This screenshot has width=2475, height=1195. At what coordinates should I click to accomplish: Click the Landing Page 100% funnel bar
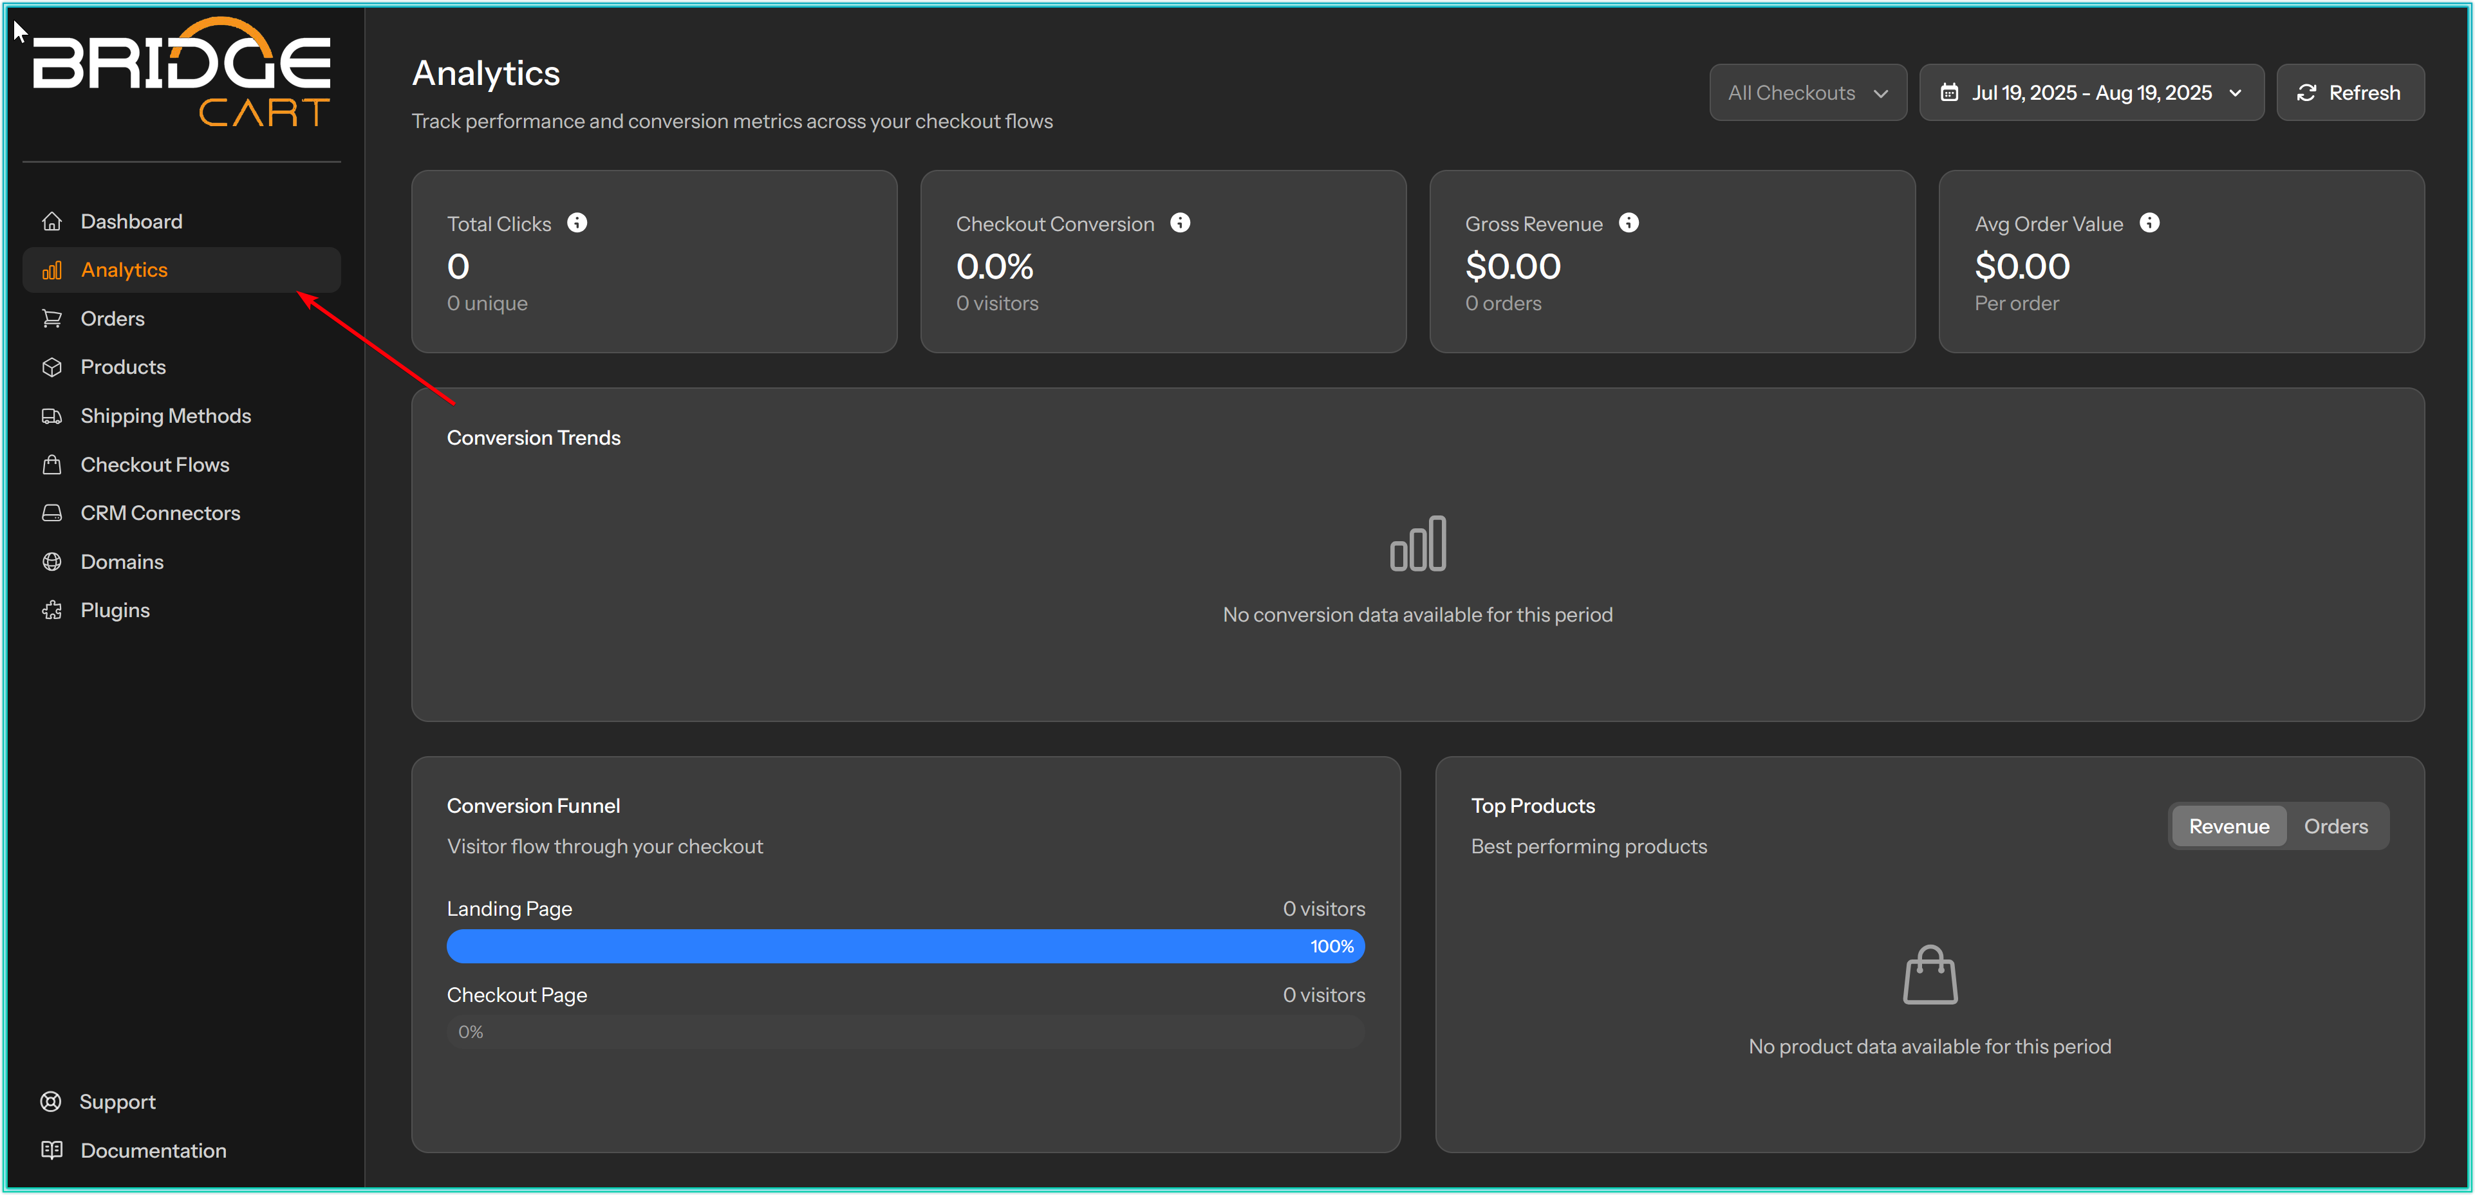coord(905,946)
